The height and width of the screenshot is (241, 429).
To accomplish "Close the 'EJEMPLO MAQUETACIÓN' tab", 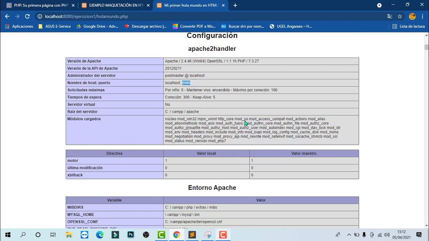I will click(x=148, y=5).
